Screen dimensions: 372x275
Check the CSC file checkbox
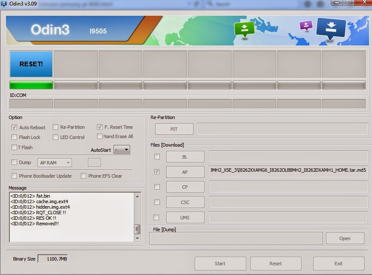pos(157,202)
